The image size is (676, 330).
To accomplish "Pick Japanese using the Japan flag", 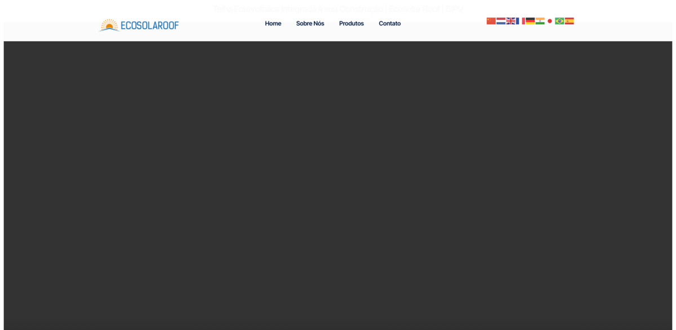I will pyautogui.click(x=550, y=21).
